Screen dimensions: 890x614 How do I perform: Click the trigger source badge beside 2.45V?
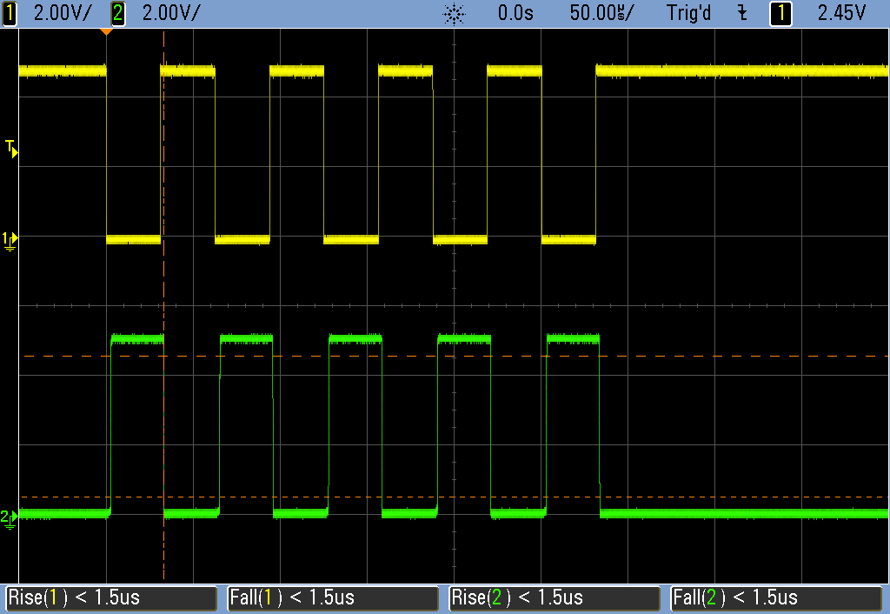[x=780, y=13]
